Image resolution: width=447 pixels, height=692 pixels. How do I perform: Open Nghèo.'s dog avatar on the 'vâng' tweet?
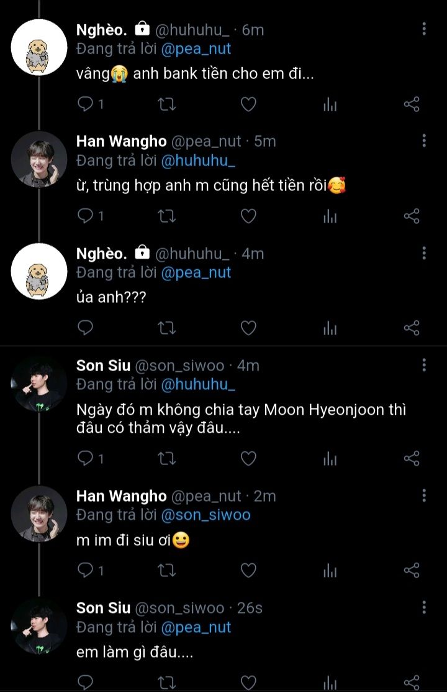(38, 47)
